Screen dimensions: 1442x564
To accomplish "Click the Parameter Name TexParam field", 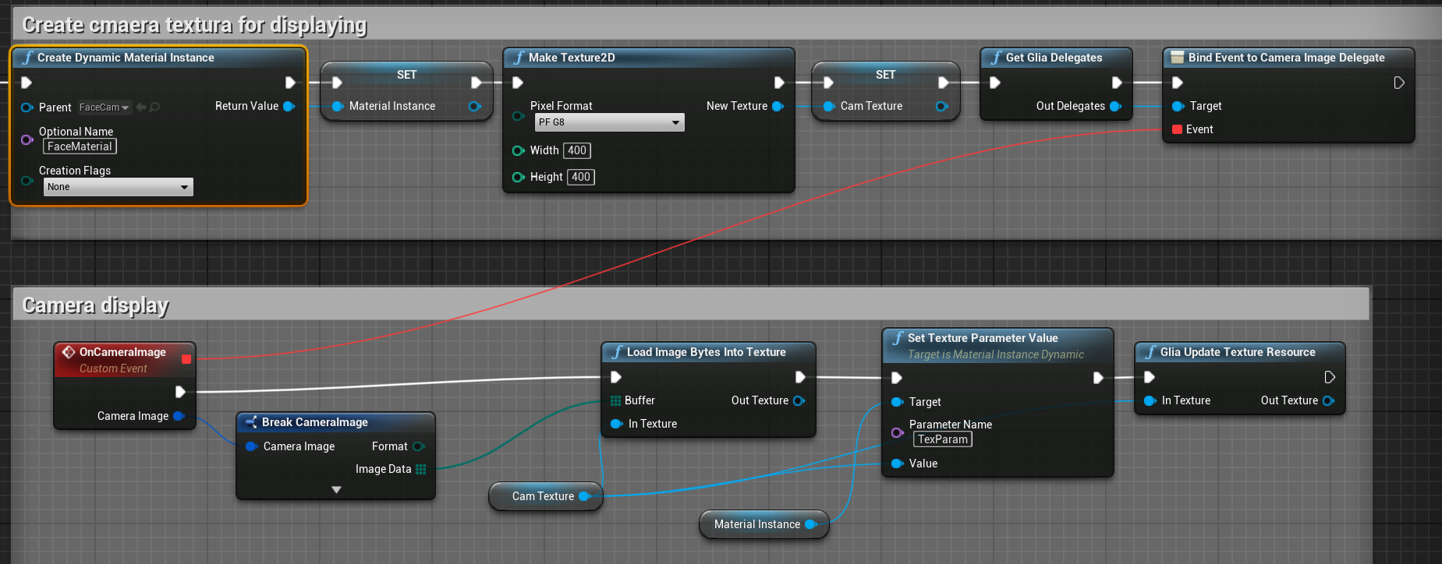I will 942,439.
